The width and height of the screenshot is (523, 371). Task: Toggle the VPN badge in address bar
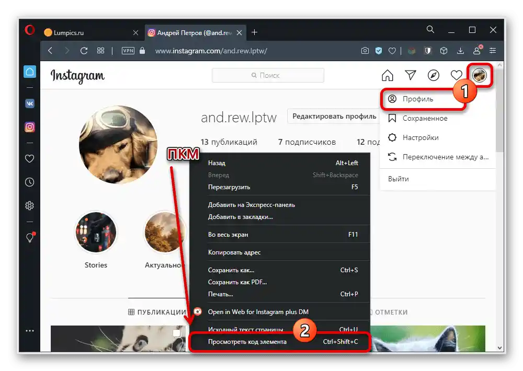[128, 51]
